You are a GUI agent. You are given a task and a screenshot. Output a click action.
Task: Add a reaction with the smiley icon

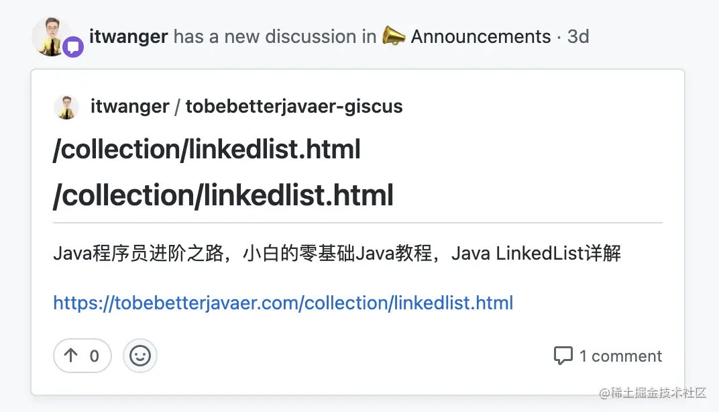140,356
